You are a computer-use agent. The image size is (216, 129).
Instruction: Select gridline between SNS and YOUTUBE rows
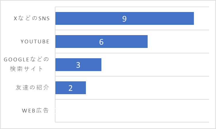tap(132, 30)
